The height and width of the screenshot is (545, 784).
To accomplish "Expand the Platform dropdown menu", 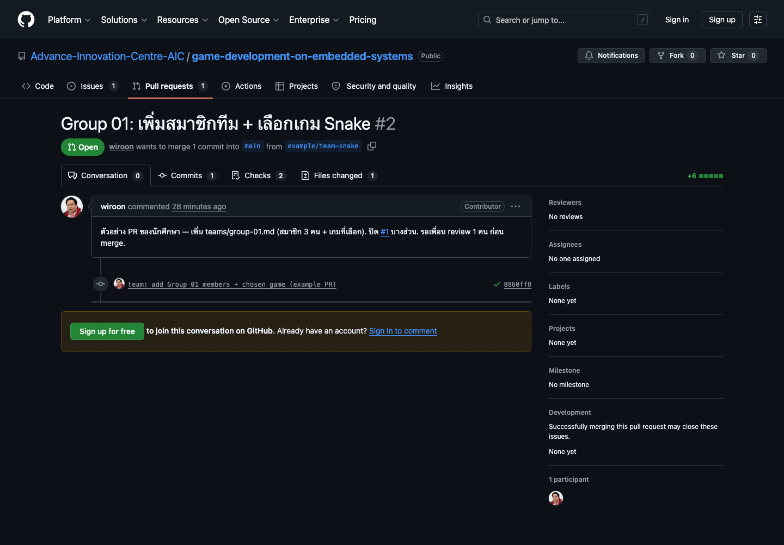I will (69, 20).
